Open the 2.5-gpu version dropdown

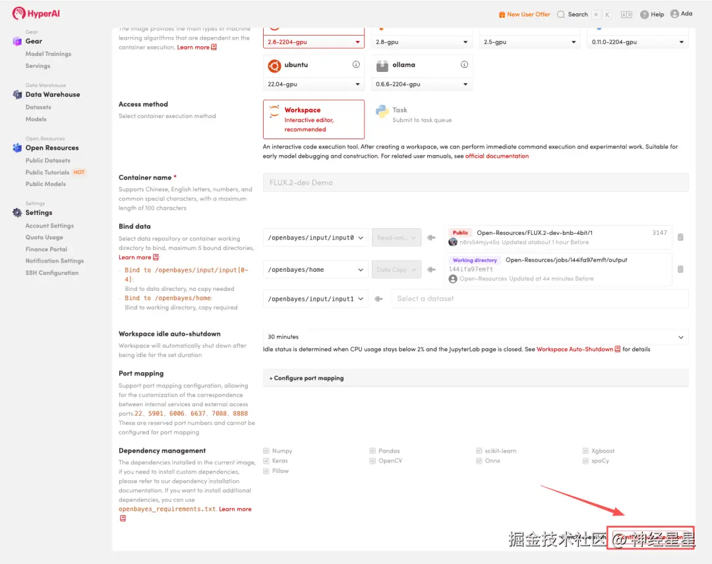[x=529, y=42]
